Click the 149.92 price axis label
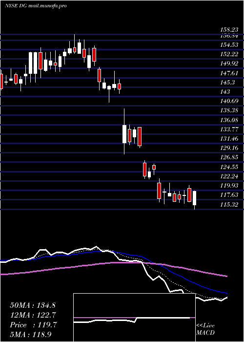Image resolution: width=244 pixels, height=342 pixels. coord(228,64)
